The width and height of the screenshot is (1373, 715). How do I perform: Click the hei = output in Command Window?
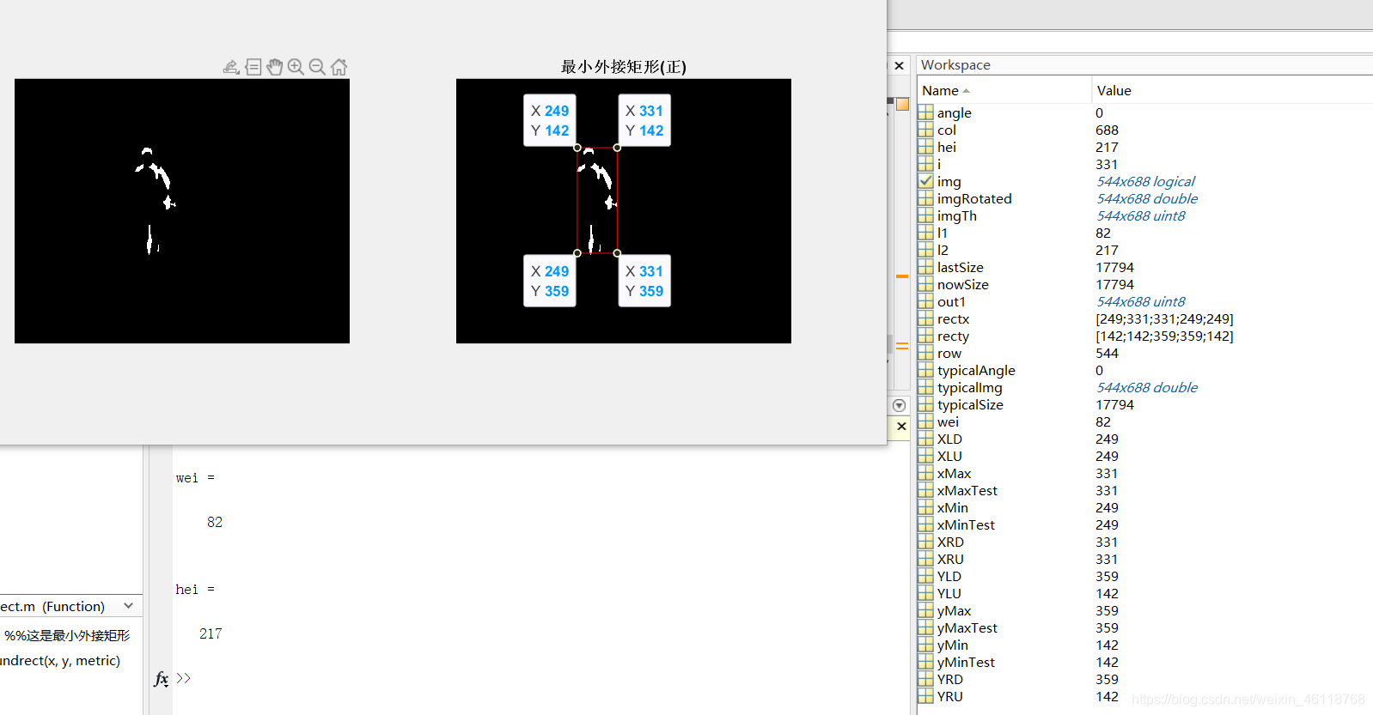[x=195, y=590]
